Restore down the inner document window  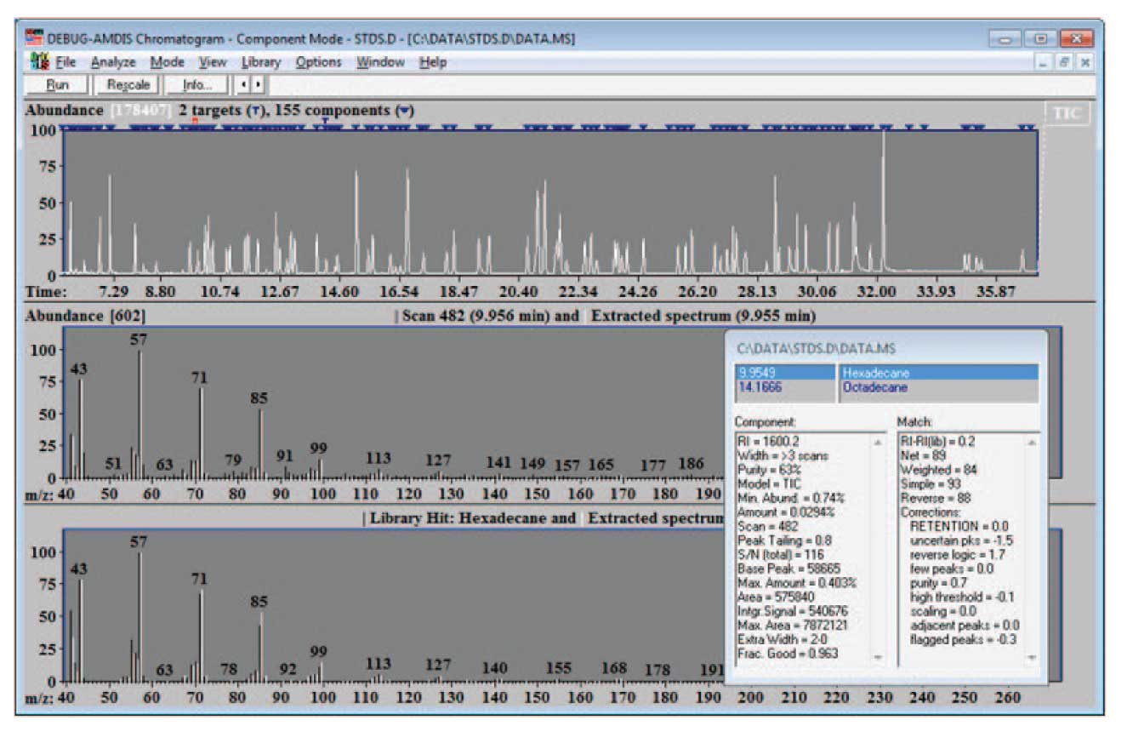point(1064,62)
